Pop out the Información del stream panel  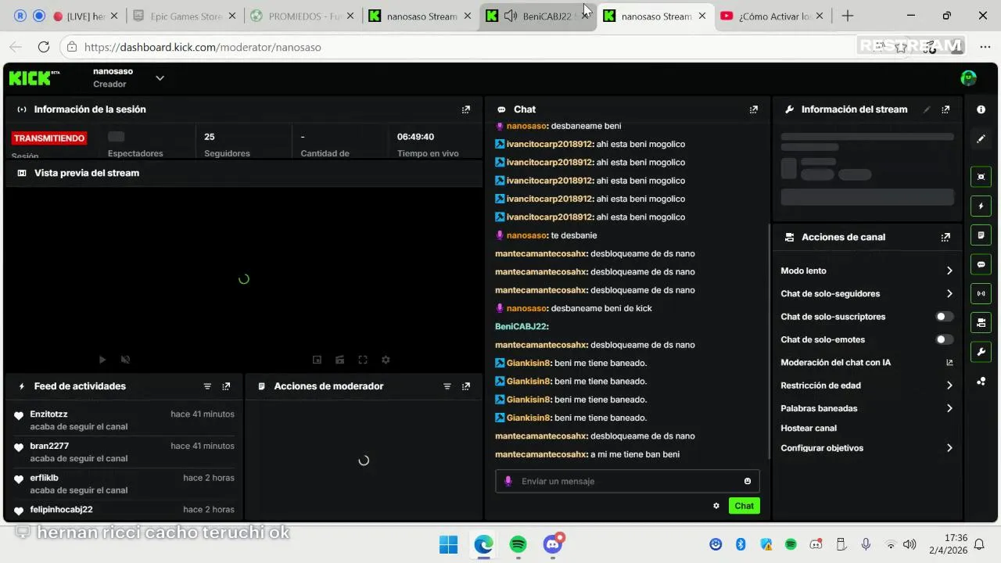(x=945, y=109)
